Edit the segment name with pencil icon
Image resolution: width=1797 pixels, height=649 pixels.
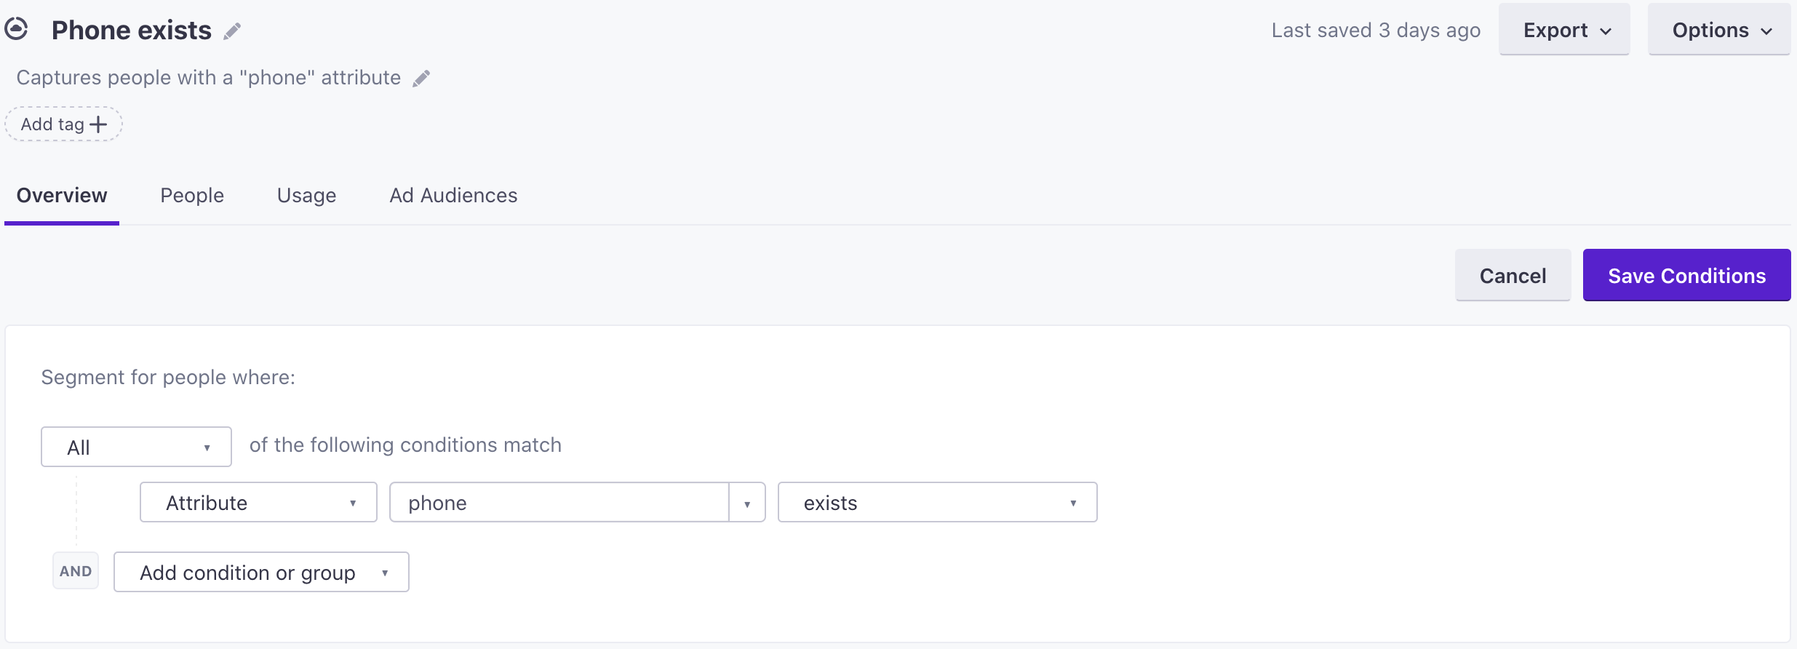[x=232, y=31]
